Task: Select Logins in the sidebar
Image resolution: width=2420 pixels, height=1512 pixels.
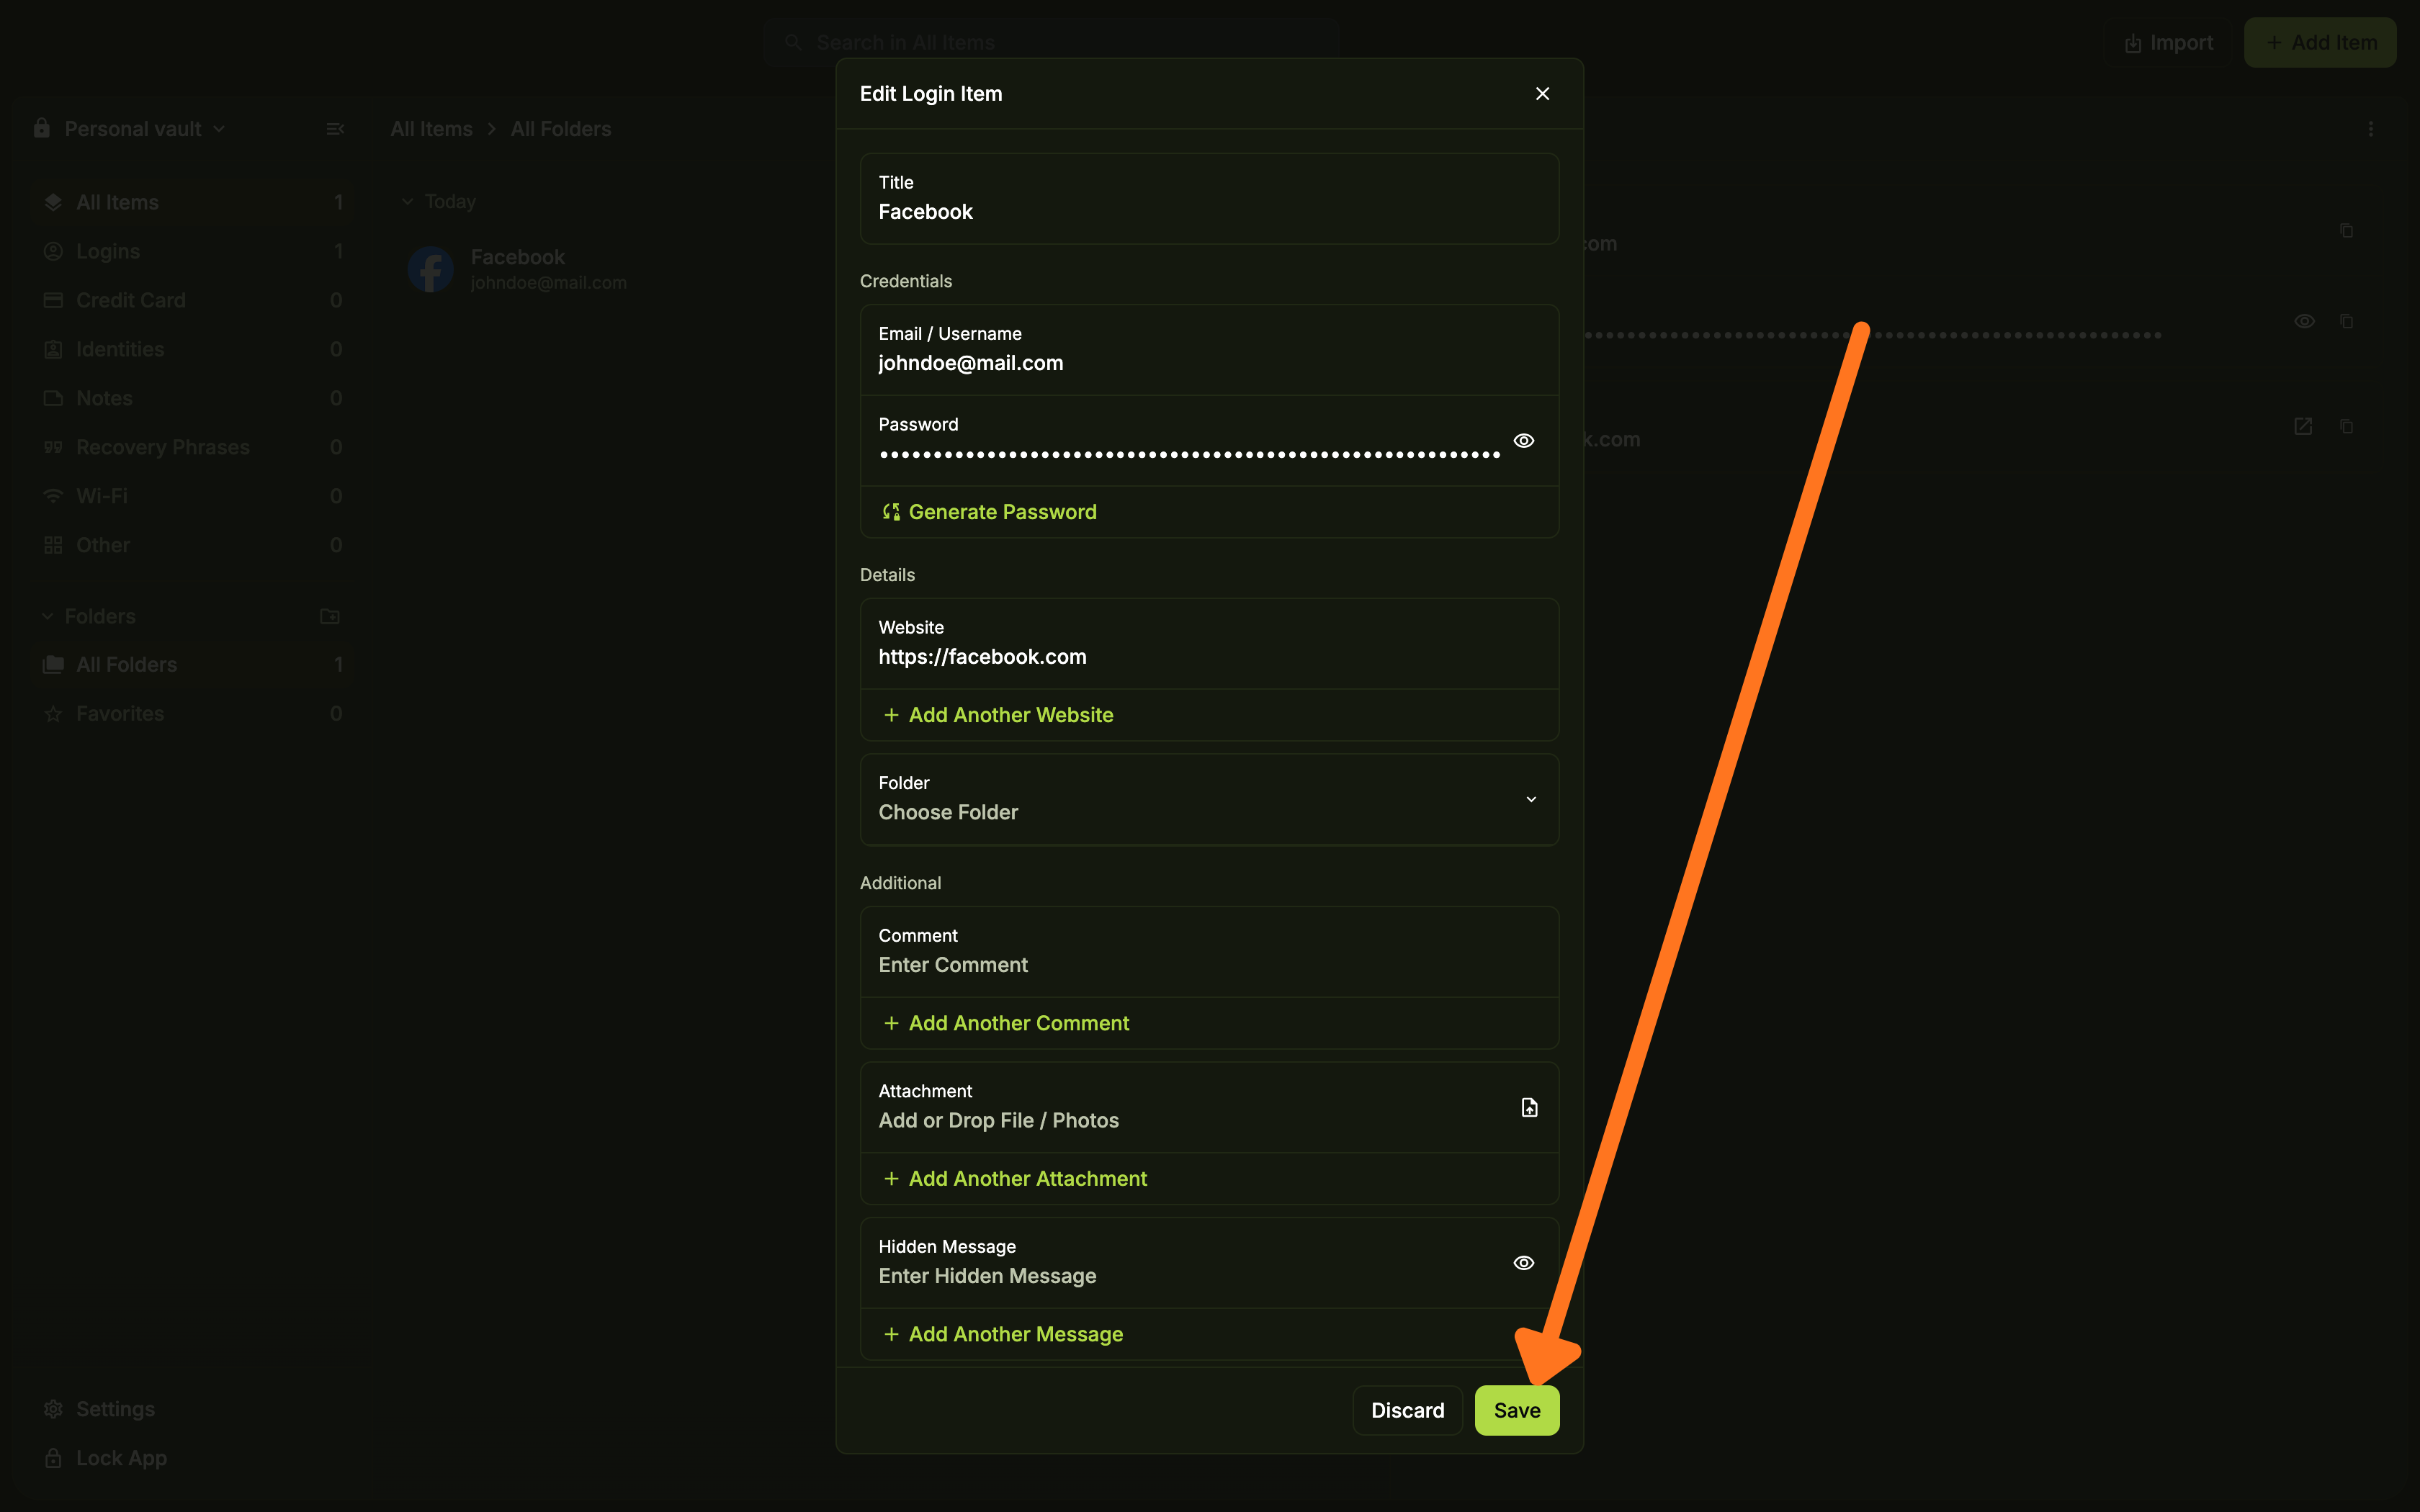Action: (x=108, y=251)
